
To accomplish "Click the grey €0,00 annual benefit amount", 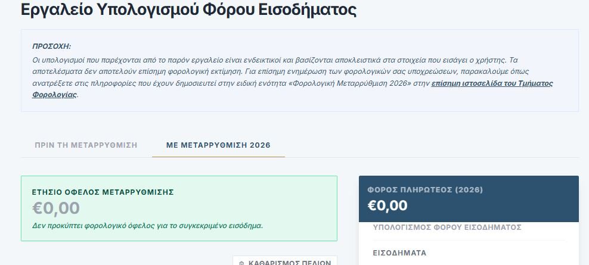I will point(56,208).
